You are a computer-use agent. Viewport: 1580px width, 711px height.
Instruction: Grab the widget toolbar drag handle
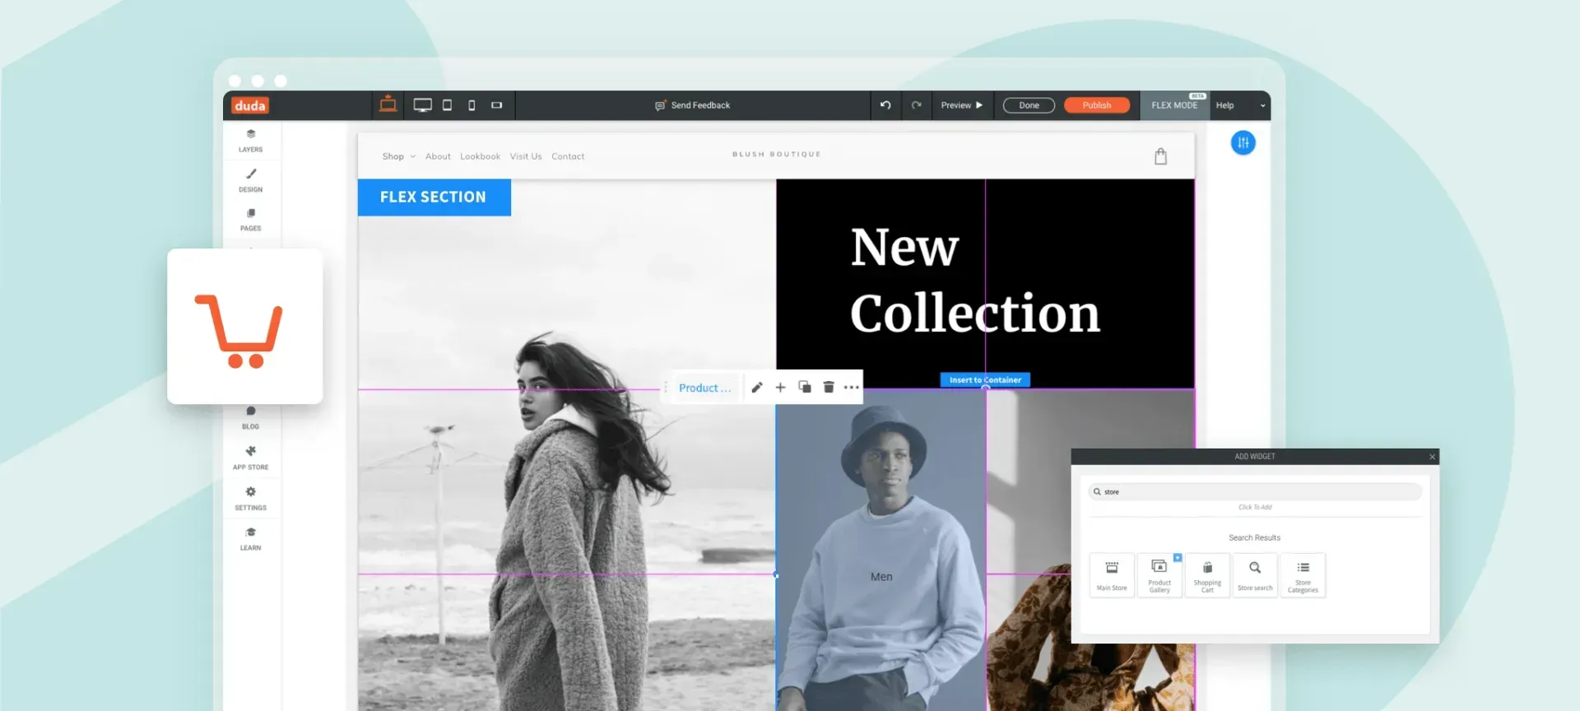(x=666, y=388)
